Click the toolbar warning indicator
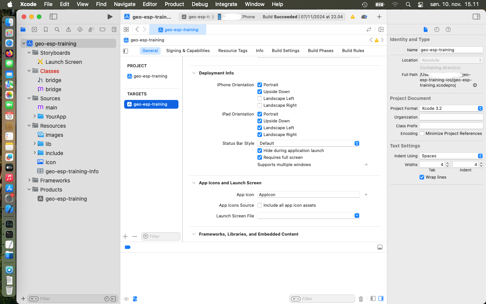 point(353,17)
